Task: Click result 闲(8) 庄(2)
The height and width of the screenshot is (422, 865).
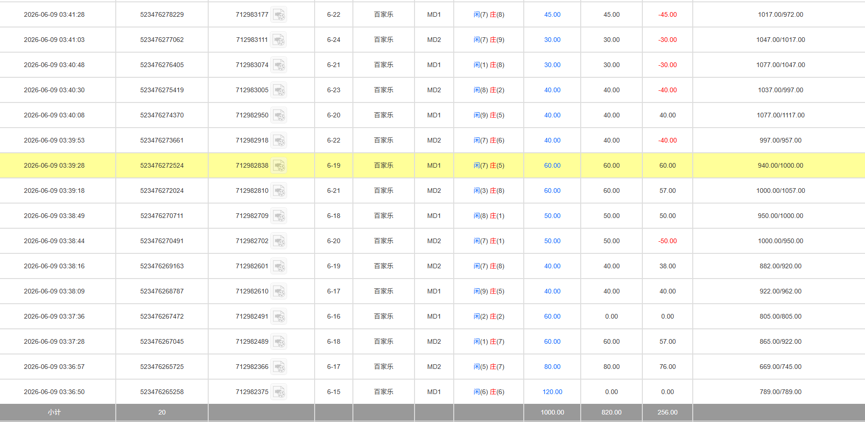Action: [489, 90]
